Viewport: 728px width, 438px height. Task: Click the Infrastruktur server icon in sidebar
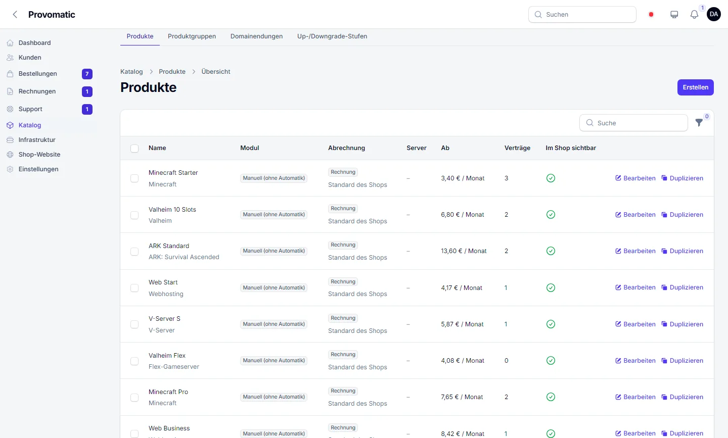pyautogui.click(x=10, y=140)
